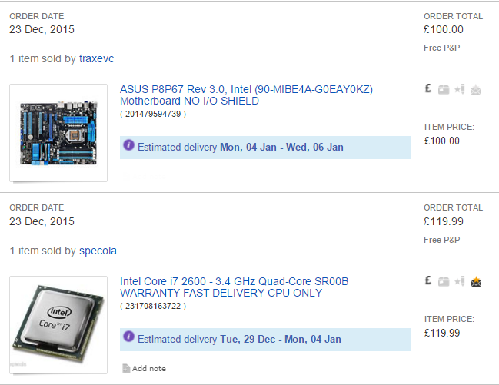499x385 pixels.
Task: Click the Intel Core i7 processor thumbnail
Action: coord(58,323)
